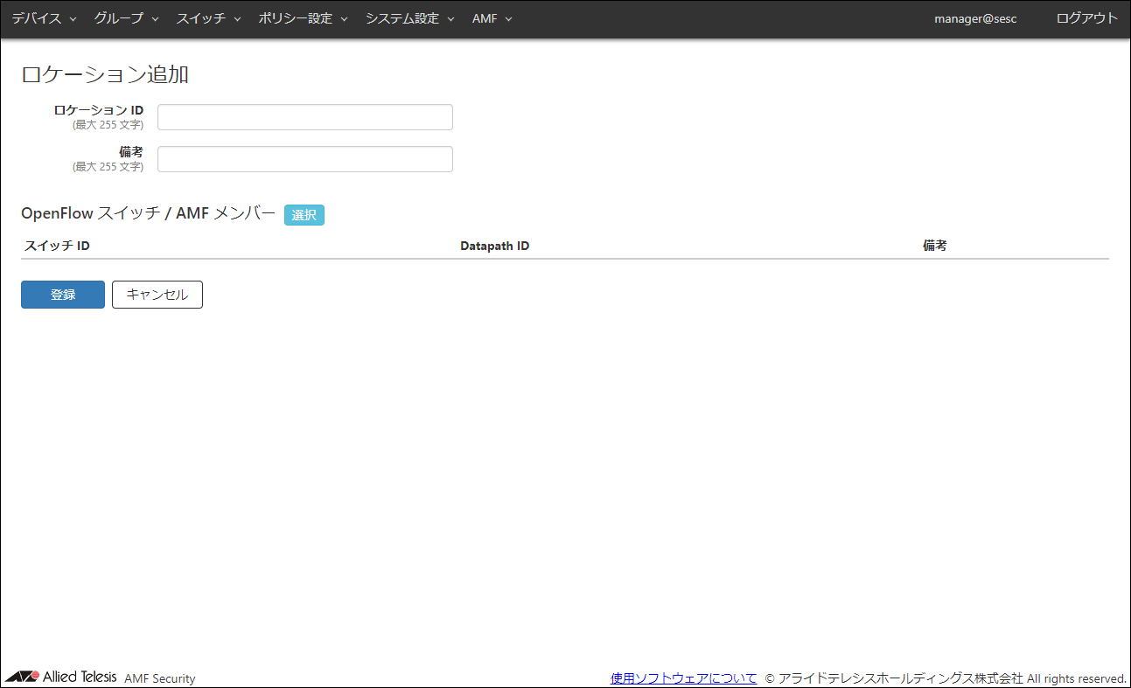Click into the 備考 input box
Image resolution: width=1131 pixels, height=688 pixels.
point(304,159)
